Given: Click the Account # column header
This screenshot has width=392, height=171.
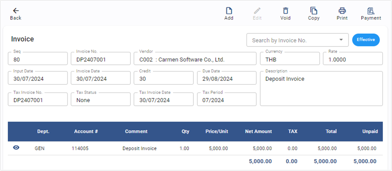Looking at the screenshot, I should 86,131.
